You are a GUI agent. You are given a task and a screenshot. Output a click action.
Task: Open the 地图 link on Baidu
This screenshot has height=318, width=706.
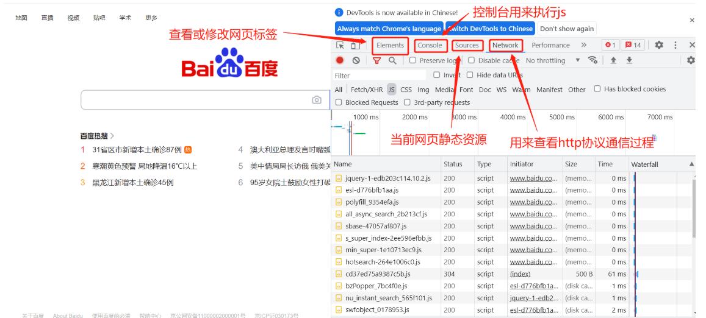[21, 18]
